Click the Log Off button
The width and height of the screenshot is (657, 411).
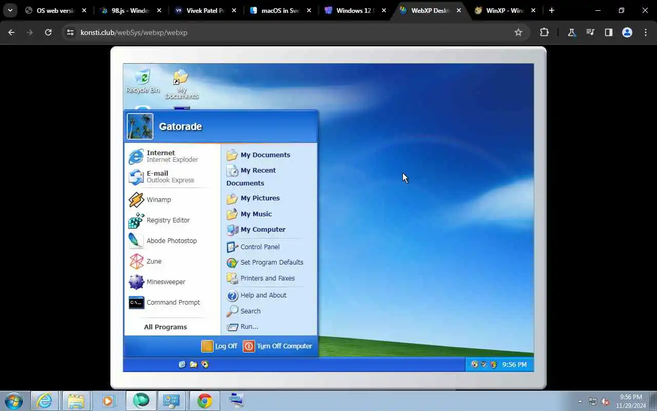point(219,346)
